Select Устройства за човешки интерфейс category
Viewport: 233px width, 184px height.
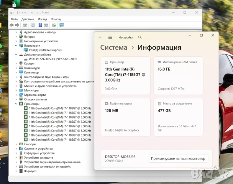coord(47,166)
